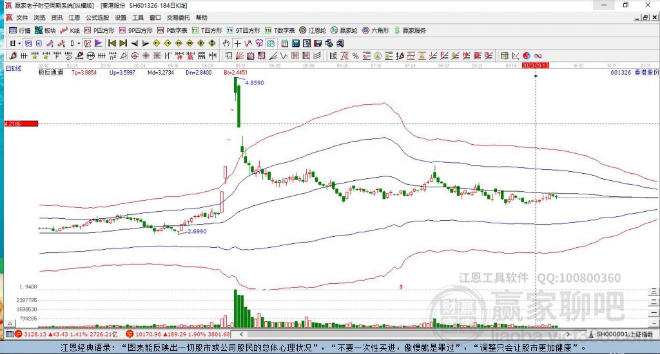Click the 极反通道 indicator name
Screen dimensions: 660x354
coord(51,72)
